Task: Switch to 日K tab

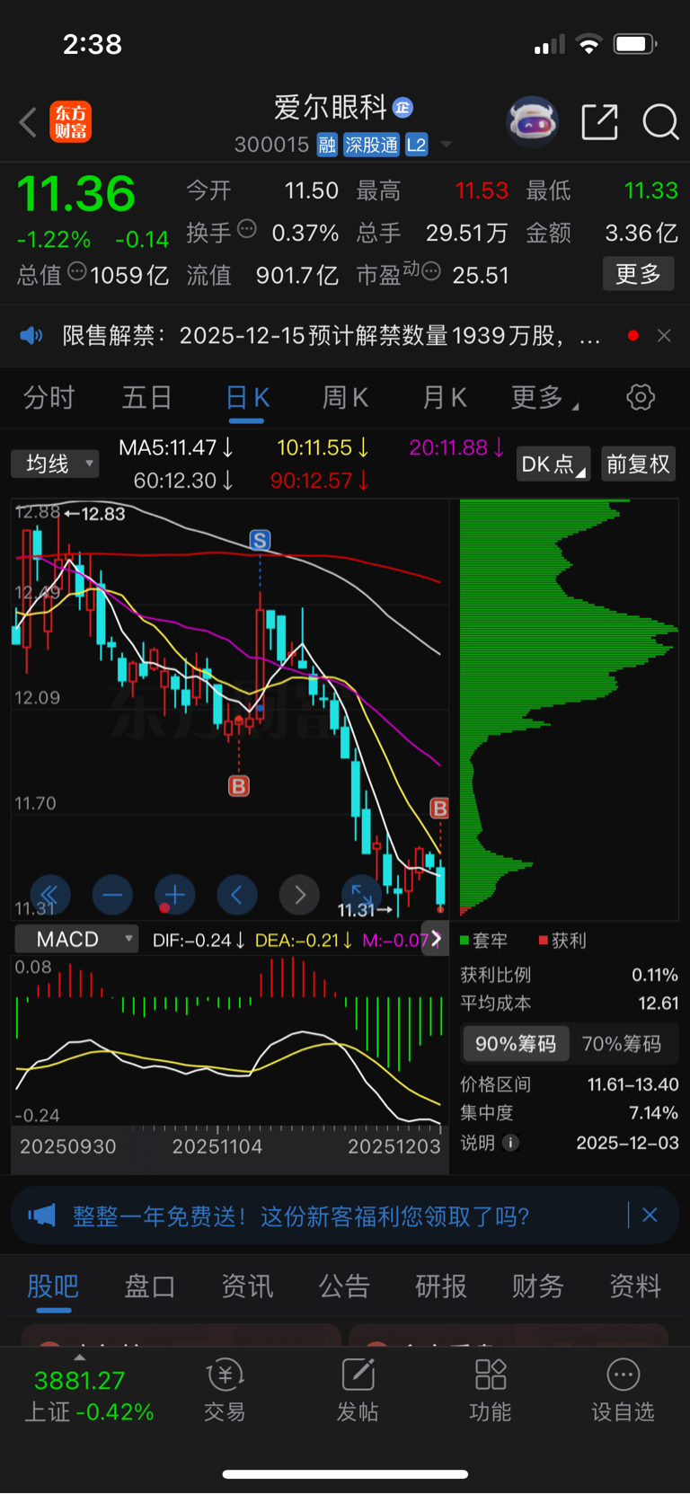Action: click(x=246, y=397)
